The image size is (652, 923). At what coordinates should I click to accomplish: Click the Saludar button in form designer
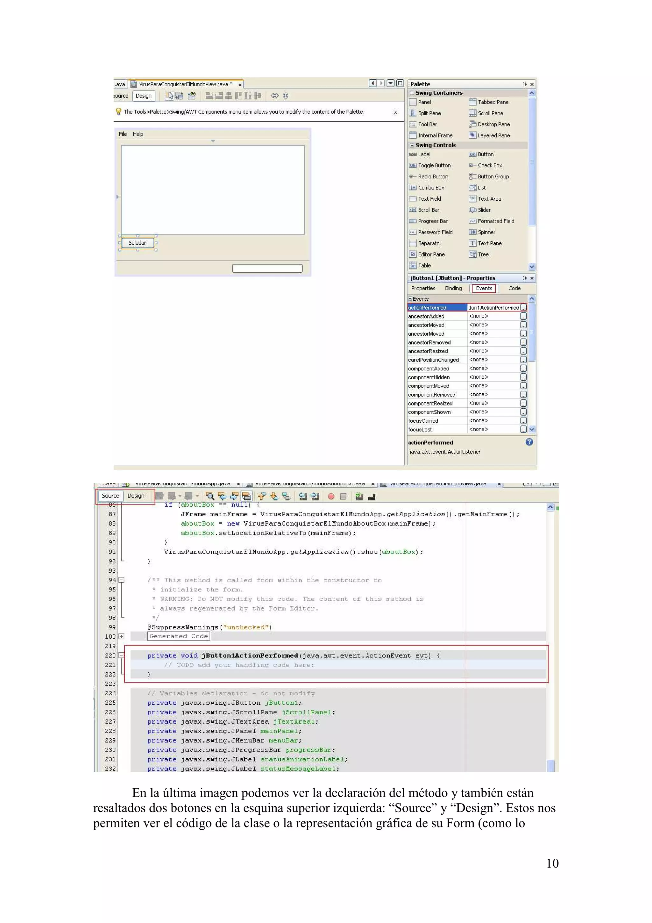coord(138,243)
